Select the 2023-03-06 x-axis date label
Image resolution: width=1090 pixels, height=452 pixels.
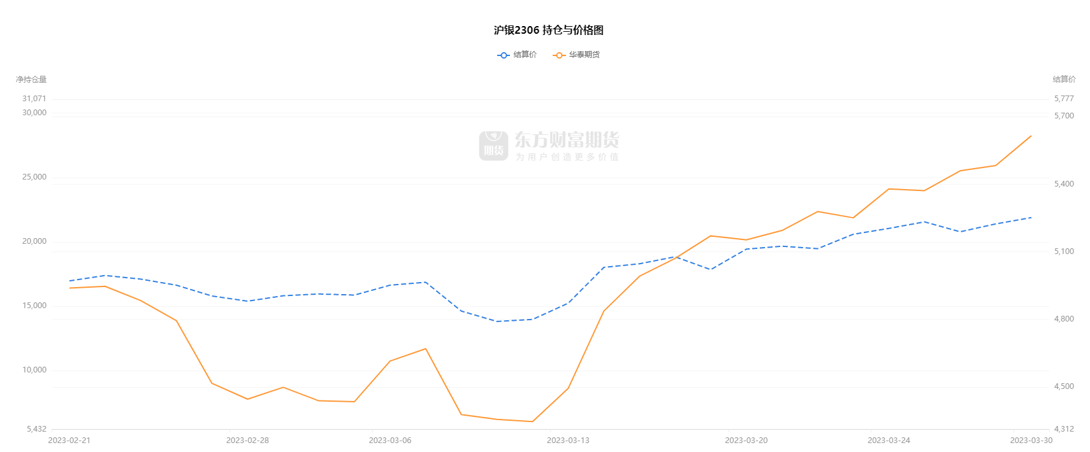pos(390,440)
